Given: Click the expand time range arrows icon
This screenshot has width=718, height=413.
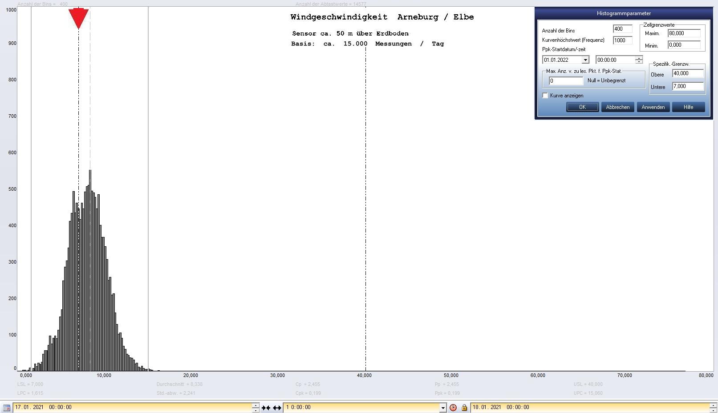Looking at the screenshot, I should pyautogui.click(x=277, y=408).
